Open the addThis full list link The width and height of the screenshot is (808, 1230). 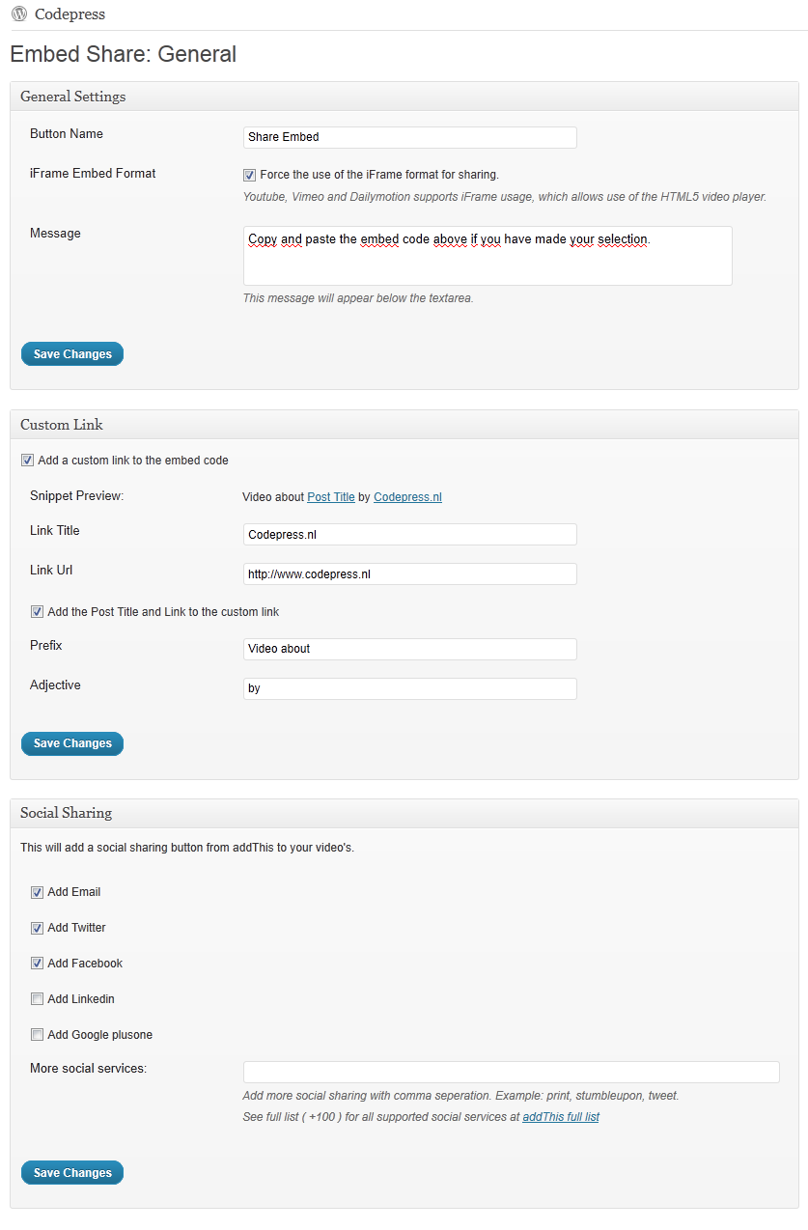561,1117
